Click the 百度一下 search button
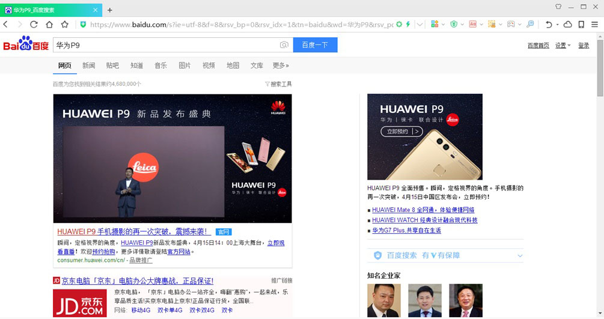Screen dimensions: 604x319 coord(315,45)
